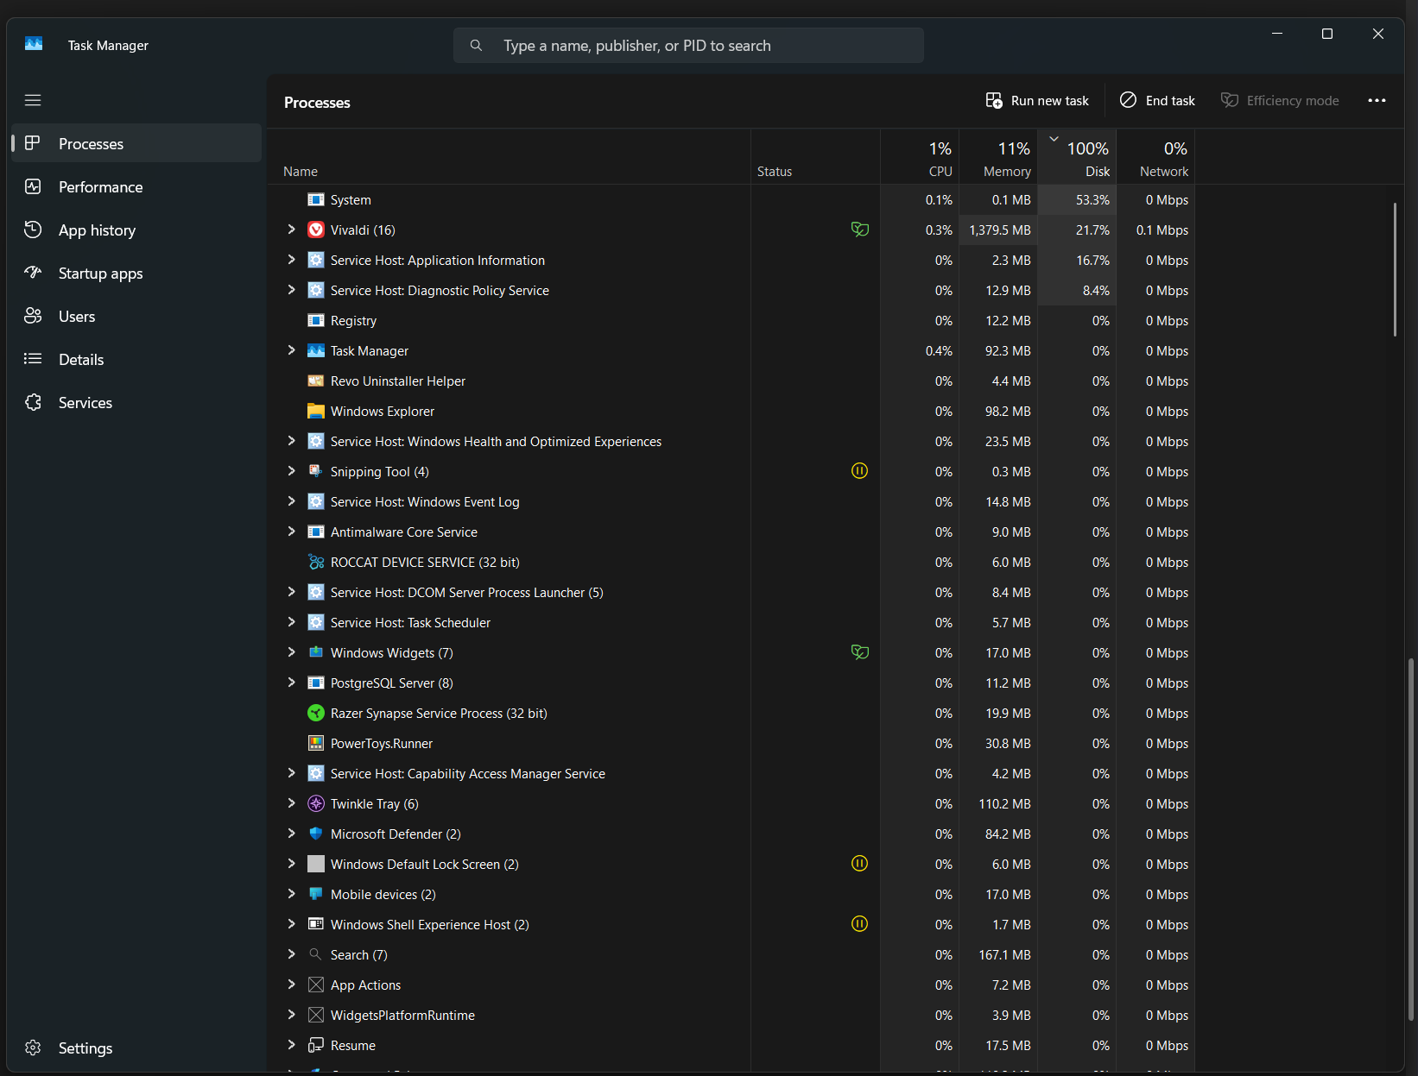
Task: Click the search box for name, publisher, or PID
Action: [x=688, y=45]
